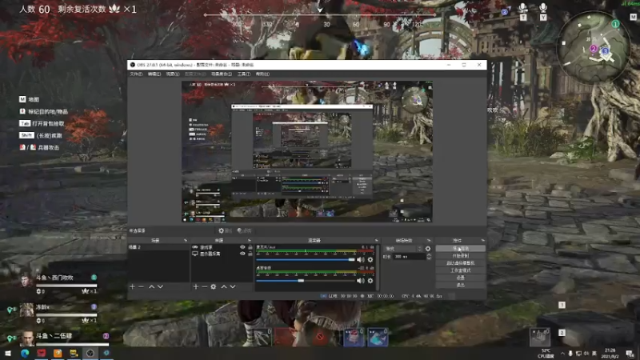
Task: Click the game minimap
Action: pos(593,46)
